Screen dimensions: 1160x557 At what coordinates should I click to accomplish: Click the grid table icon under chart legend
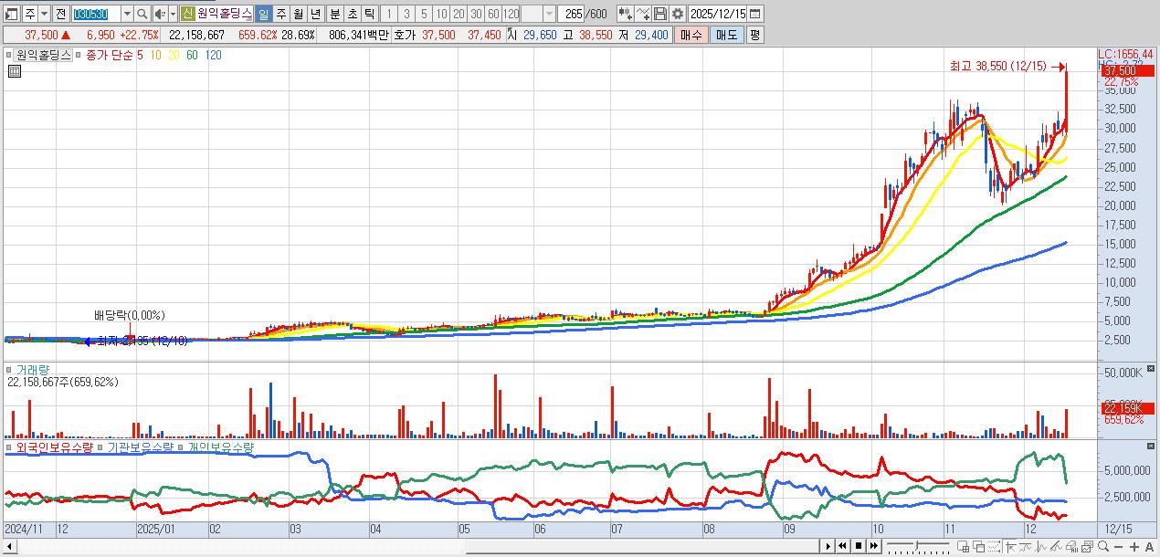pyautogui.click(x=15, y=71)
